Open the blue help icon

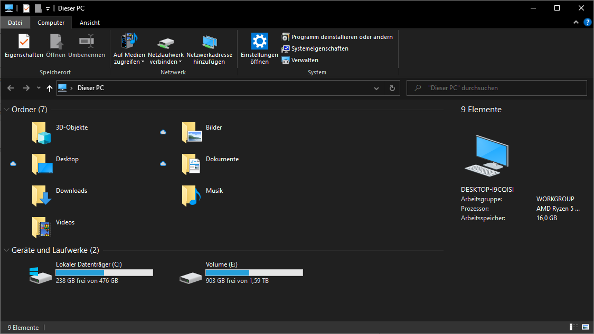tap(587, 22)
